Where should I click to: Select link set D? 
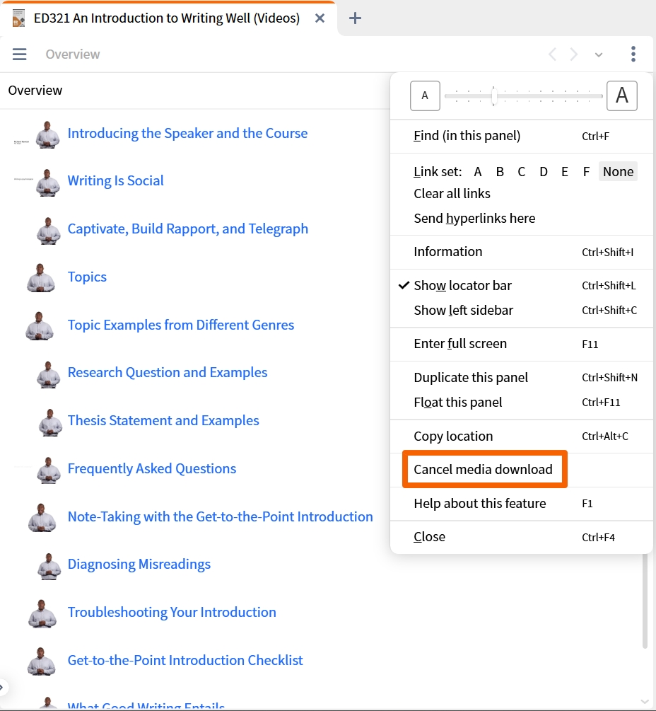point(543,172)
